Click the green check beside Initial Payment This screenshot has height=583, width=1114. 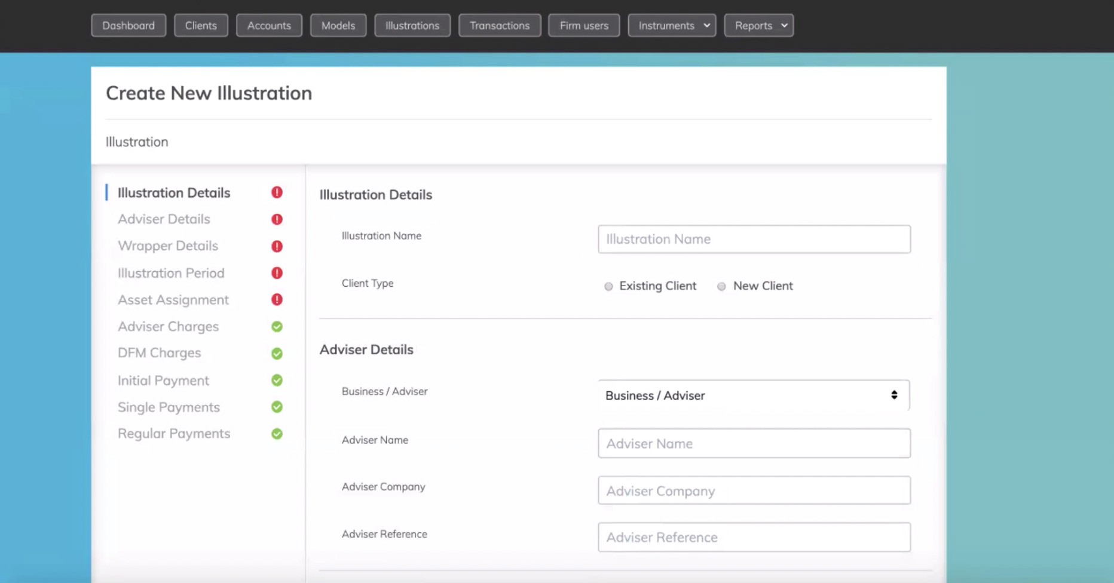[277, 380]
